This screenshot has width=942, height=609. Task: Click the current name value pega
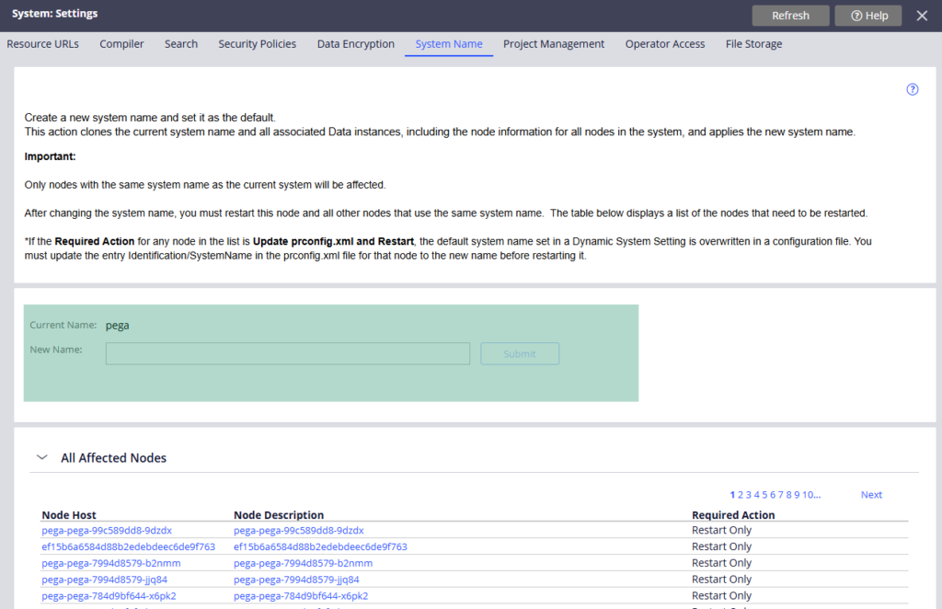click(117, 326)
